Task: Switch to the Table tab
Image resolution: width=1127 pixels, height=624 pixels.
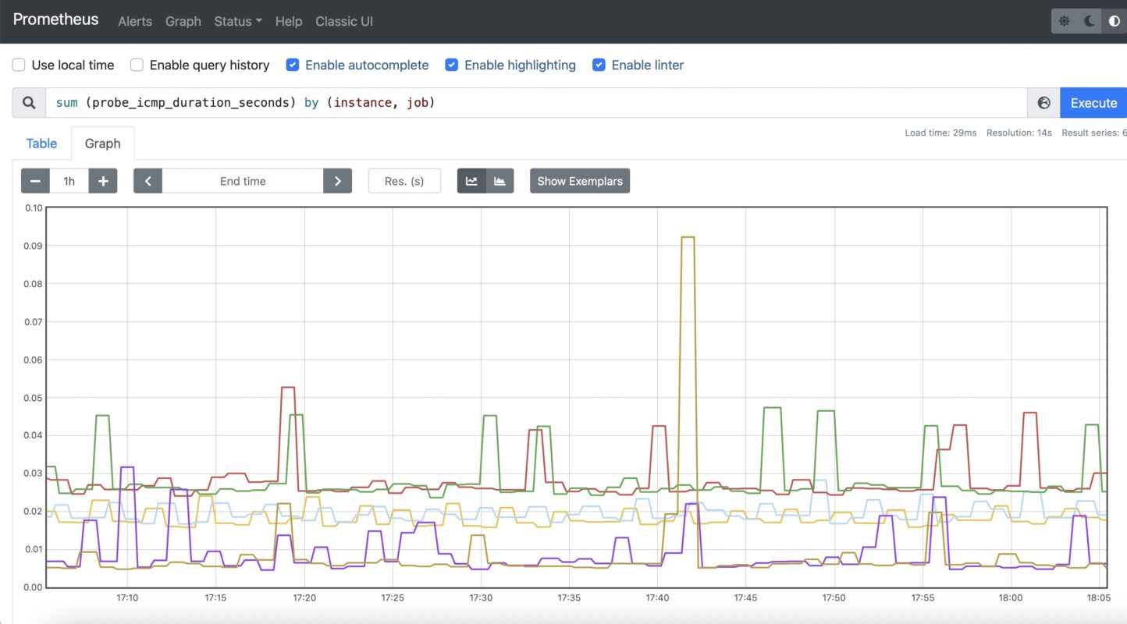Action: click(41, 144)
